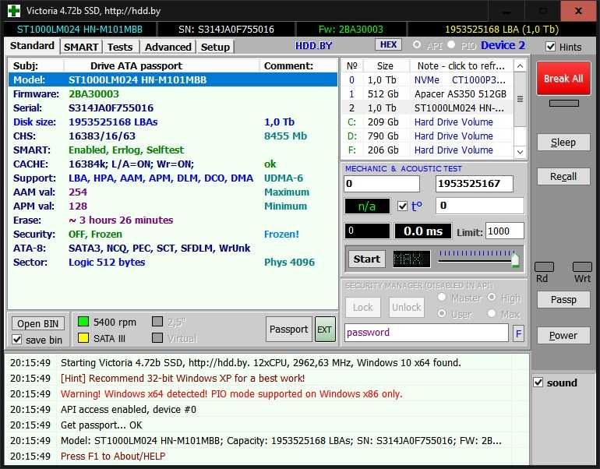The image size is (600, 469).
Task: Open the Tests tab
Action: (120, 47)
